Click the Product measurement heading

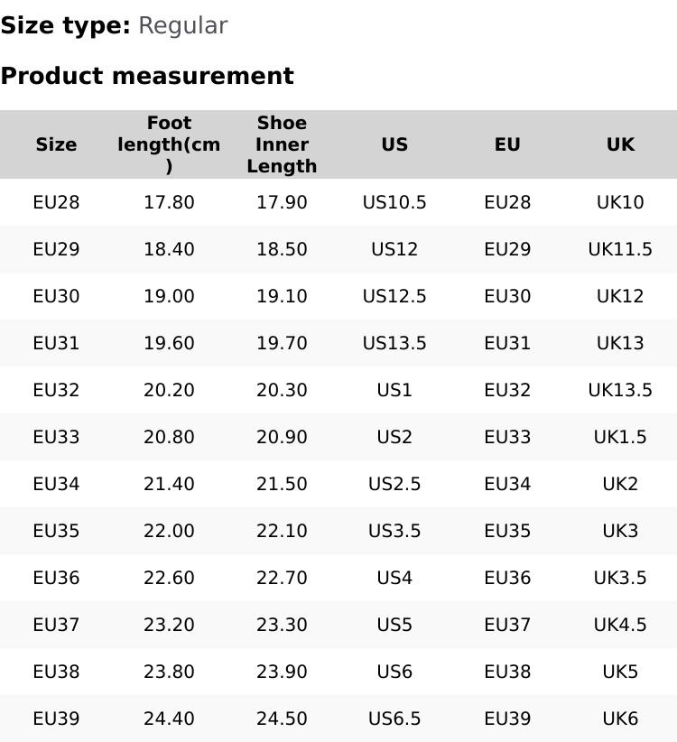(x=147, y=76)
